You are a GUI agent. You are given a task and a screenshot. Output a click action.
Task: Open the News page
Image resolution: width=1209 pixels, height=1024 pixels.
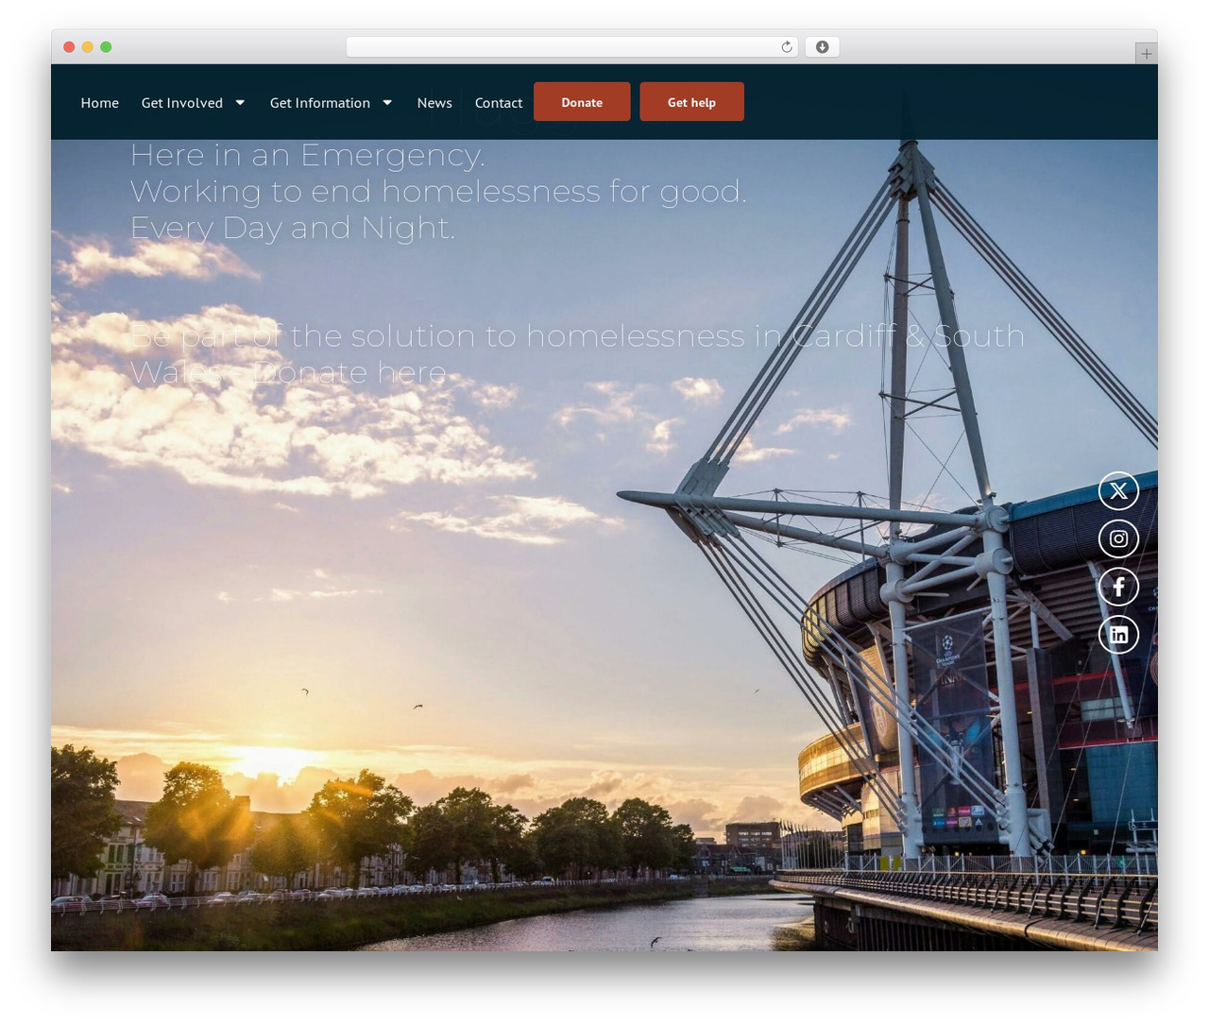tap(434, 103)
